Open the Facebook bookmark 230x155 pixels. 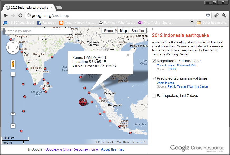[46, 23]
